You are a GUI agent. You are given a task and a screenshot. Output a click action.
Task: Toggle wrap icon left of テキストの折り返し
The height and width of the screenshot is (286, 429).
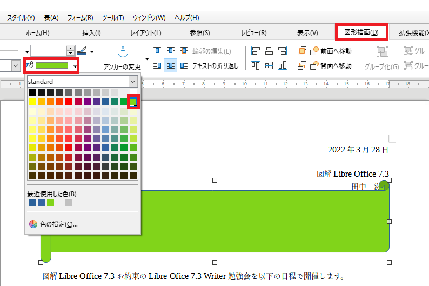tap(184, 65)
